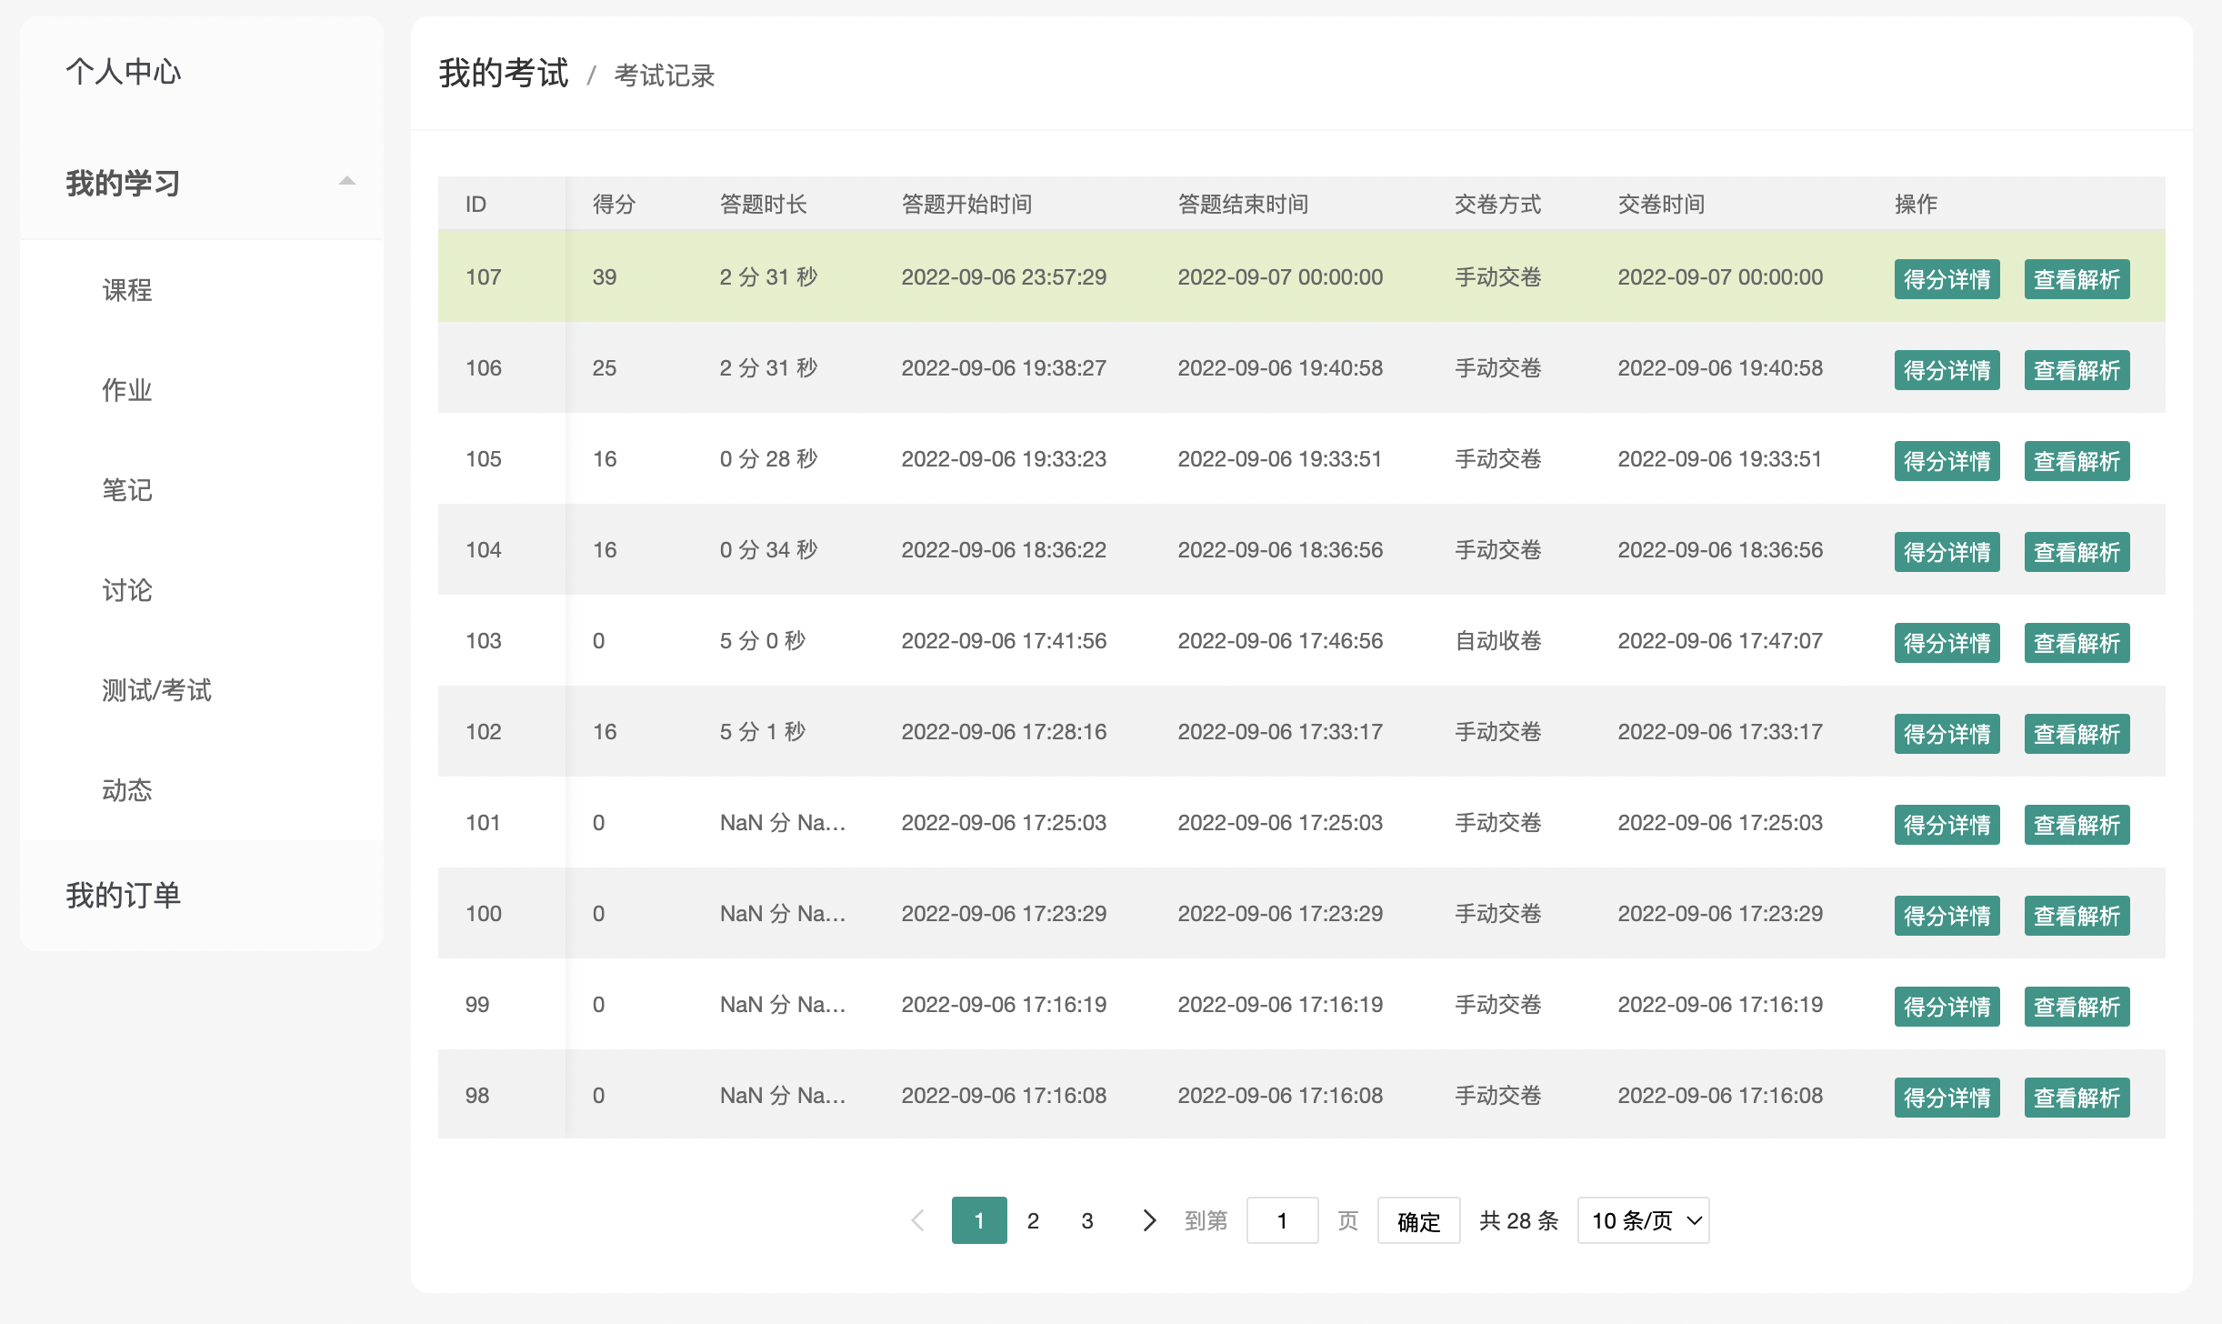Go to 笔记 in the sidebar
2222x1324 pixels.
127,490
